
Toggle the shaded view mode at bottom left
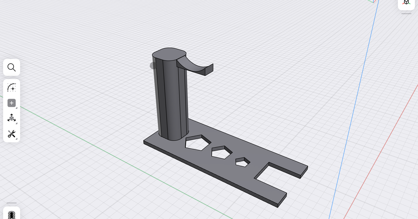(11, 215)
